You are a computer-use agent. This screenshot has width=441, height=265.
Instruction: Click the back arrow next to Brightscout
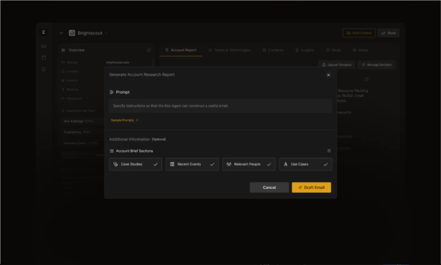point(62,33)
